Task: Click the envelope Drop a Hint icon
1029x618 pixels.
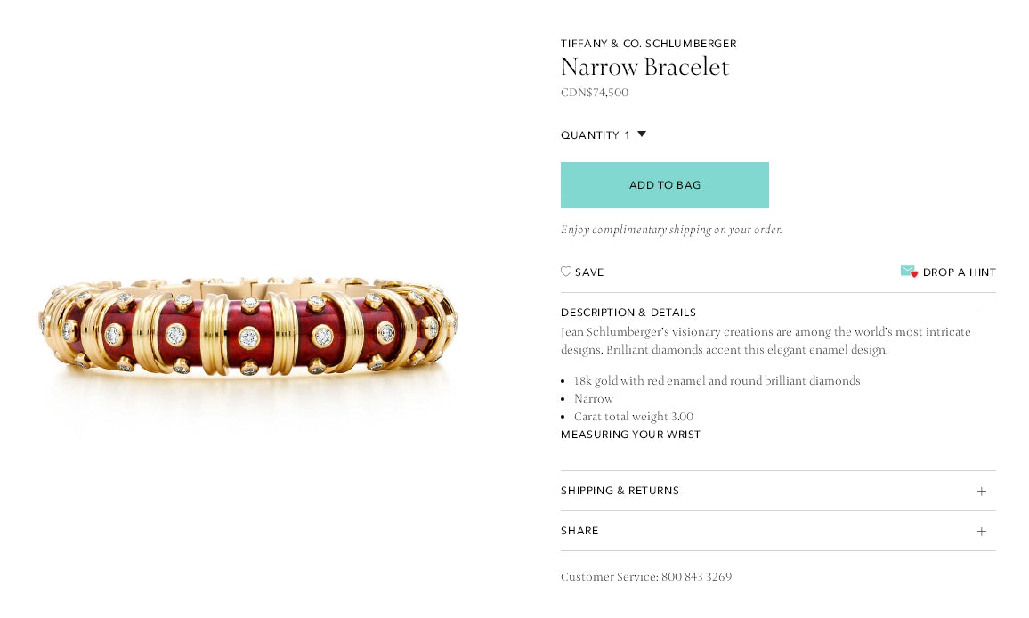Action: click(x=909, y=272)
